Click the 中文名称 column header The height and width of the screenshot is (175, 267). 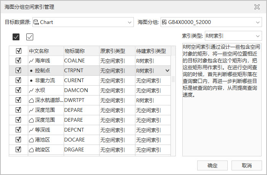pyautogui.click(x=39, y=51)
